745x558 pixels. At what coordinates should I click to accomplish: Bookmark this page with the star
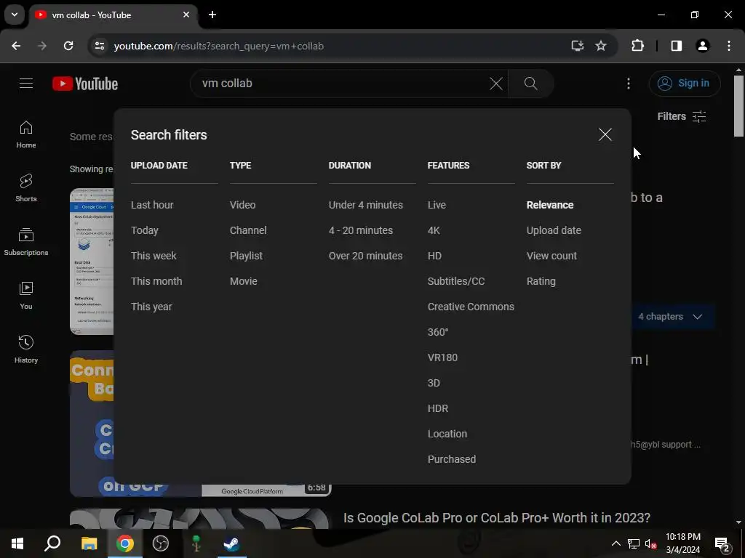click(601, 46)
